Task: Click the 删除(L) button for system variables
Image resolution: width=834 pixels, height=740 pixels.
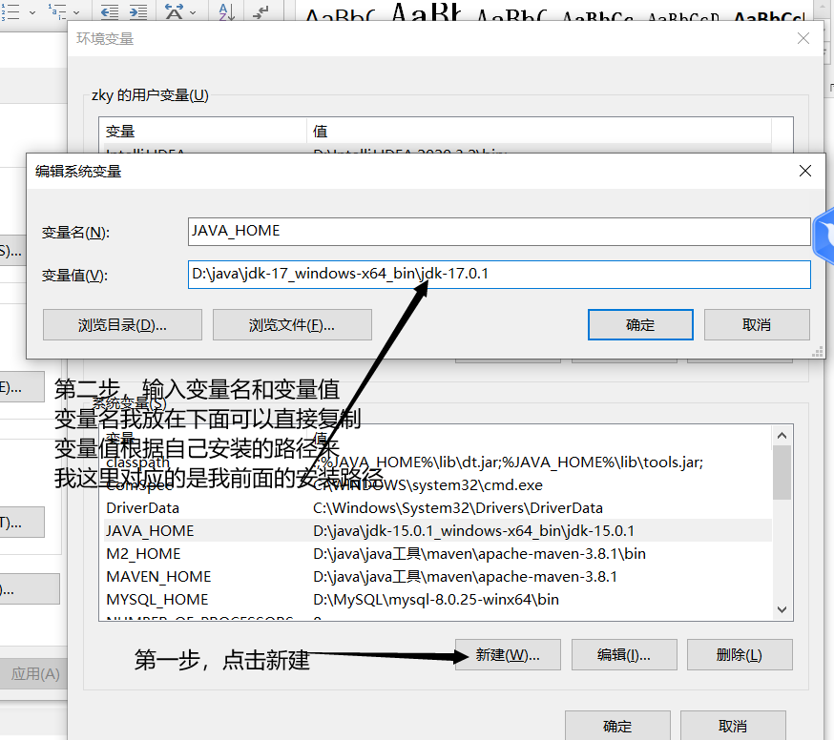Action: (x=740, y=655)
